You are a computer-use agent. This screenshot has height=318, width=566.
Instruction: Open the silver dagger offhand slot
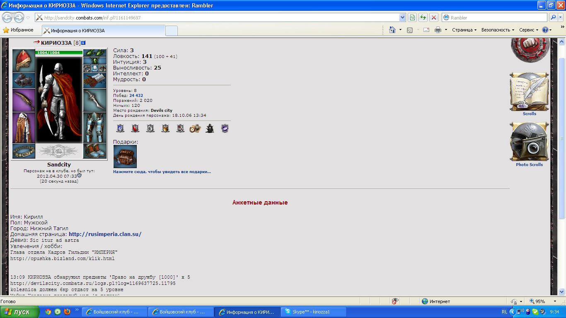95,100
